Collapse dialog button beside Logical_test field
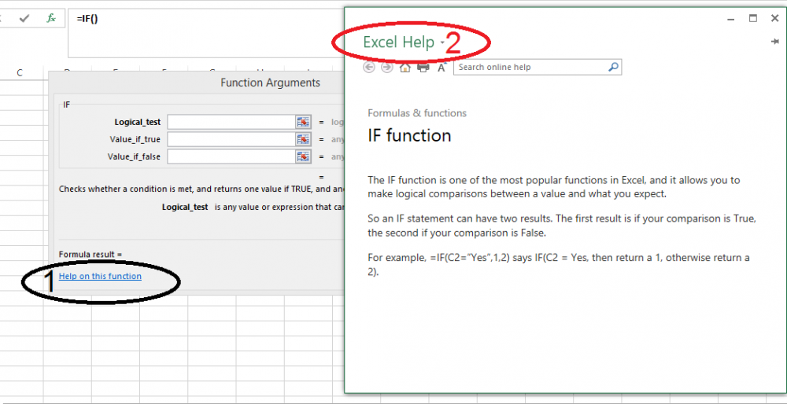The height and width of the screenshot is (404, 787). [303, 122]
